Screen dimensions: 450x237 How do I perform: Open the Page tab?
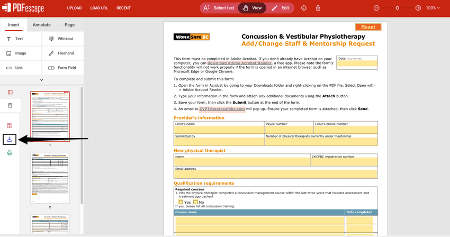pos(69,25)
